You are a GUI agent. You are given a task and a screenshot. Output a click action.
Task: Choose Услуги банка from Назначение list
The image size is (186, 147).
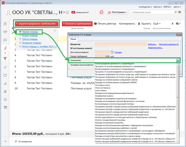[x=100, y=90]
